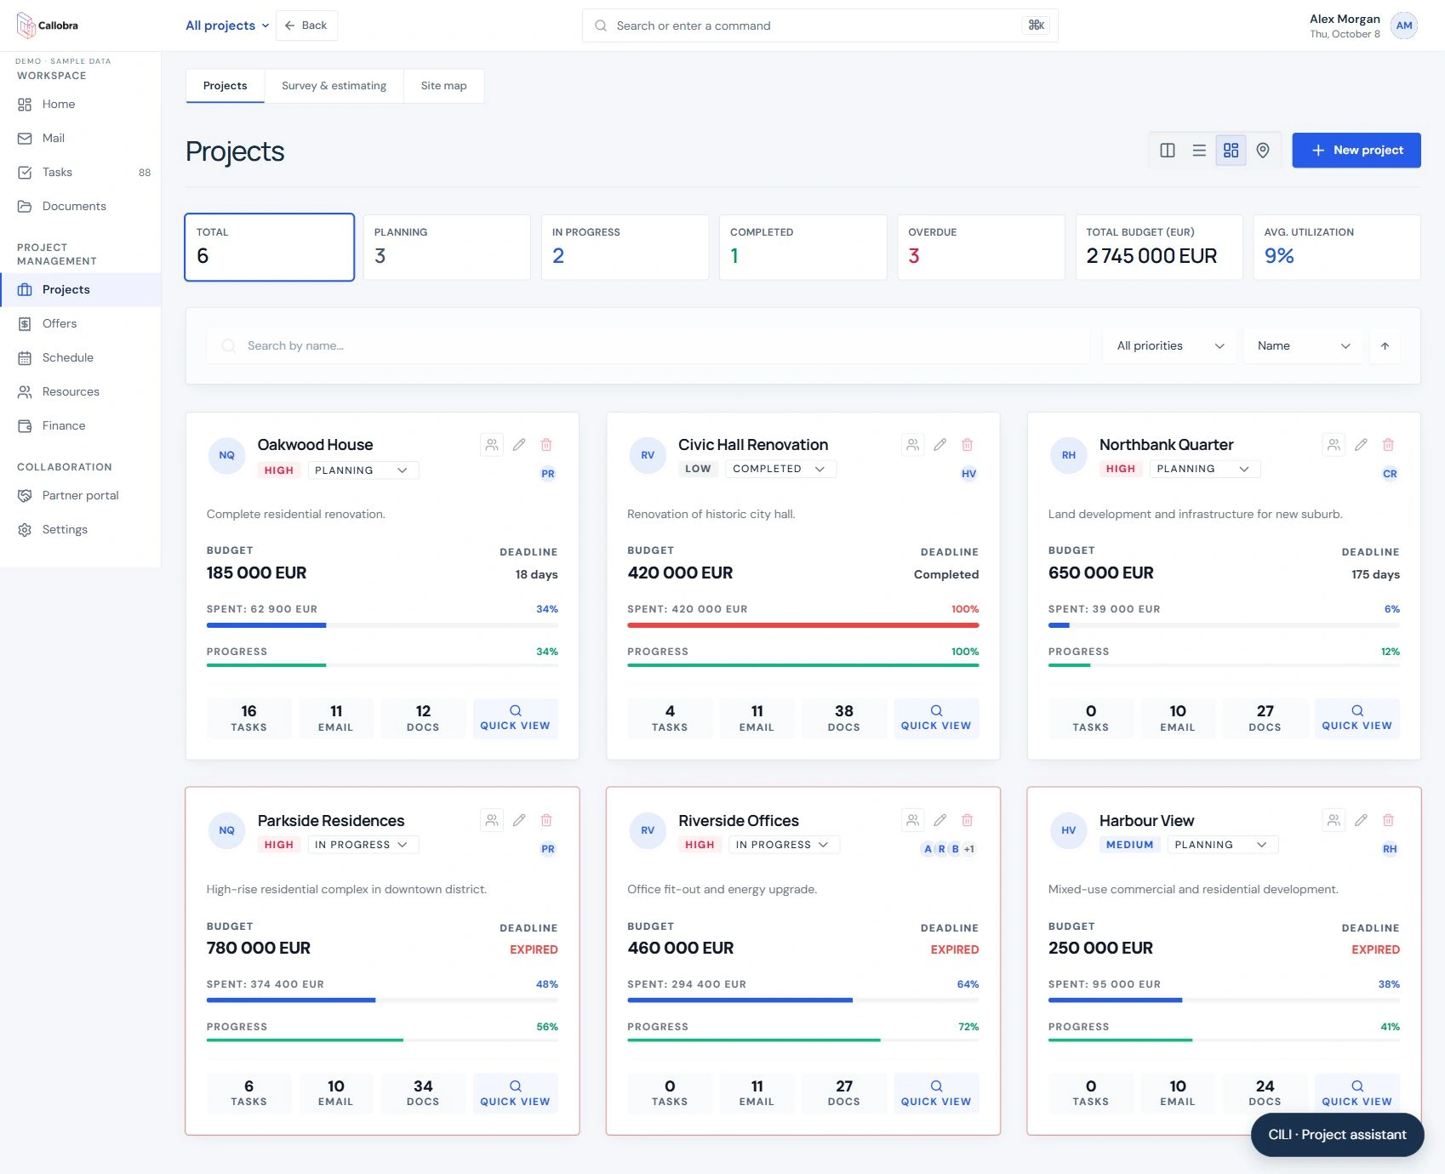Edit Oakwood House via pencil icon
Image resolution: width=1445 pixels, height=1174 pixels.
[519, 445]
